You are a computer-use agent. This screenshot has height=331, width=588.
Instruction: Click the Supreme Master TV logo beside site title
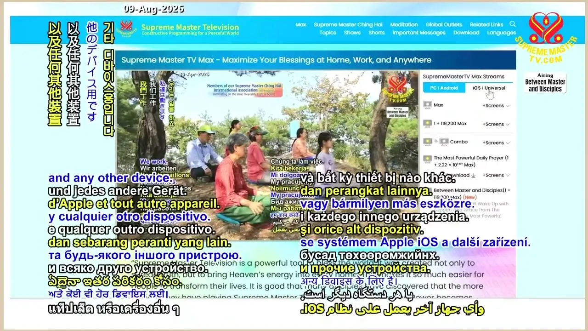coord(126,28)
